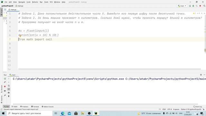
Task: Clear all output with the trash icon
Action: pyautogui.click(x=9, y=96)
